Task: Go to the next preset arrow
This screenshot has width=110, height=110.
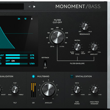Action: click(34, 7)
